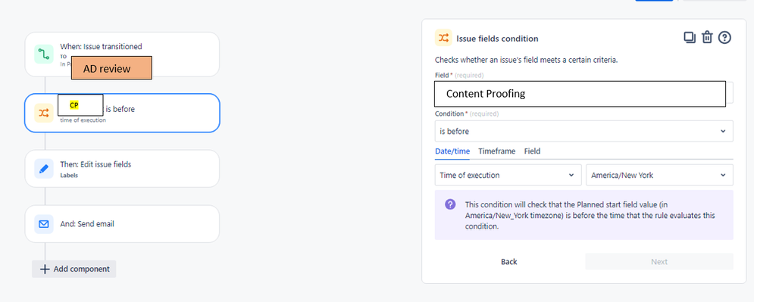Add component to the rule
This screenshot has height=302, width=757.
74,269
